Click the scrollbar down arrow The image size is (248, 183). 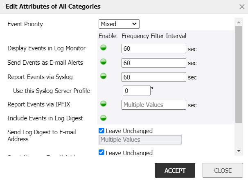click(239, 151)
